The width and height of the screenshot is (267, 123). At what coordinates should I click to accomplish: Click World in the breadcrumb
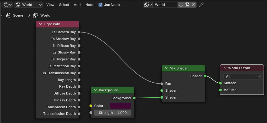point(45,15)
